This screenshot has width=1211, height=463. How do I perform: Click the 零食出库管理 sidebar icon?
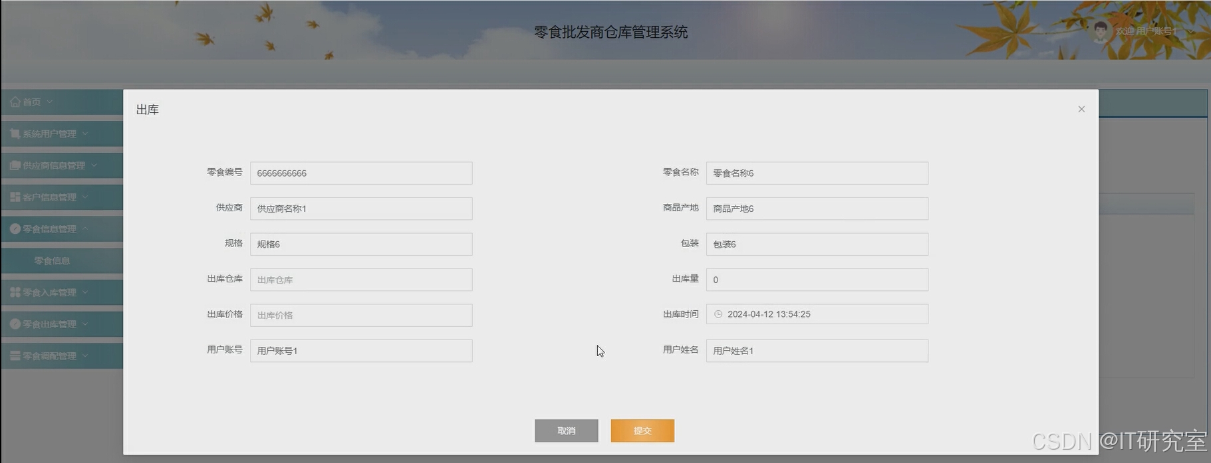tap(15, 324)
